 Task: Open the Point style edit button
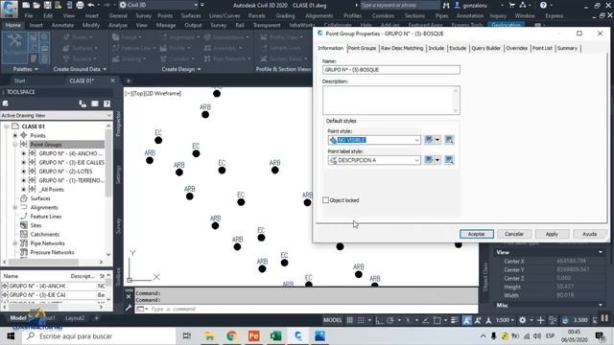[429, 140]
